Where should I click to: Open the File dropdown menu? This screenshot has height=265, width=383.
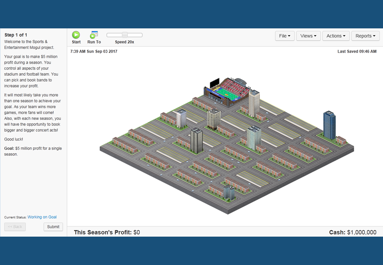285,36
